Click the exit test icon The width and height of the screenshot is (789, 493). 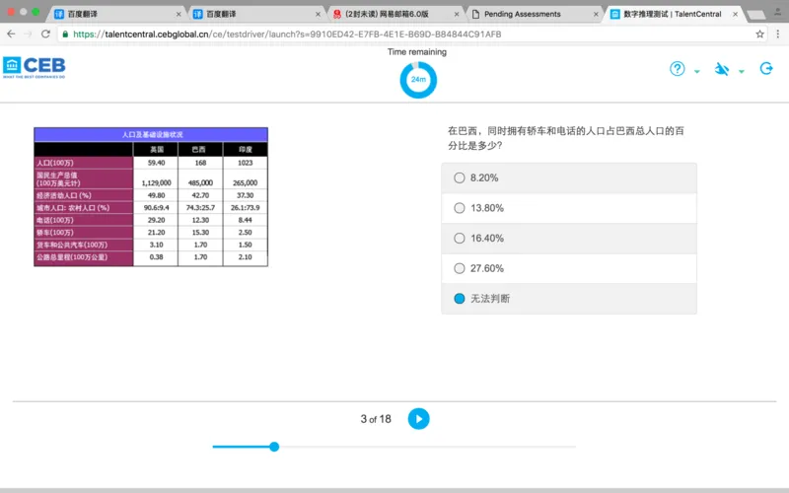[766, 68]
